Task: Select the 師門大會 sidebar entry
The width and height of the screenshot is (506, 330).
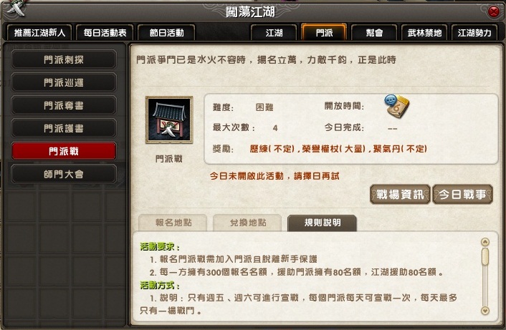Action: coord(64,175)
